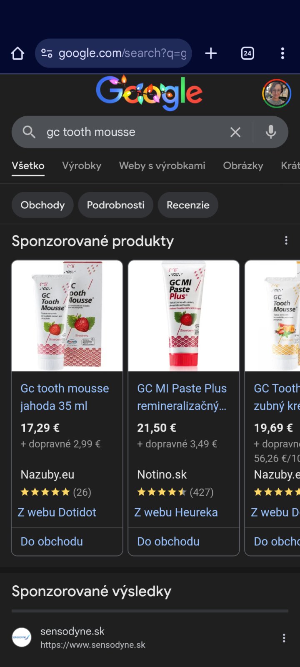
Task: Tap the magnifier search icon
Action: point(29,132)
